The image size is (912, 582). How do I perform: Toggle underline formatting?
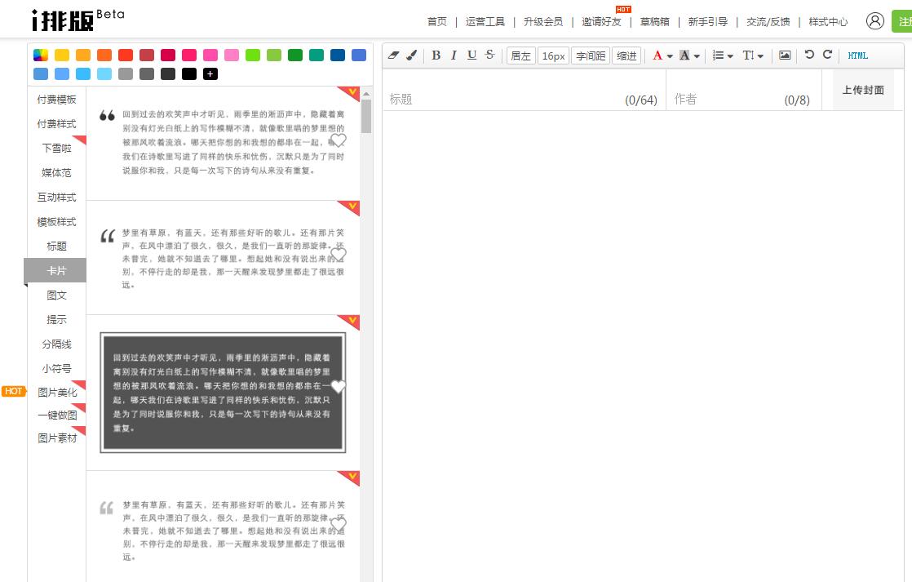point(471,56)
